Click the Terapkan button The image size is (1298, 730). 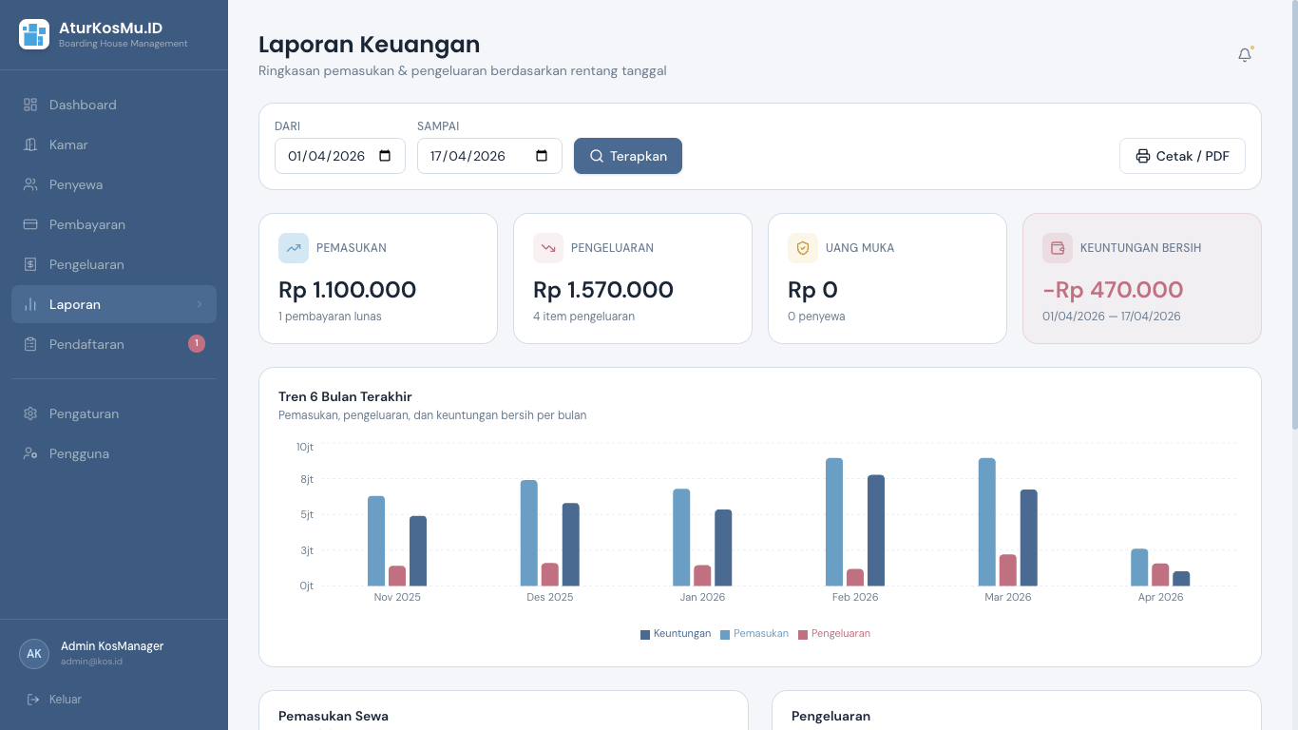coord(627,155)
